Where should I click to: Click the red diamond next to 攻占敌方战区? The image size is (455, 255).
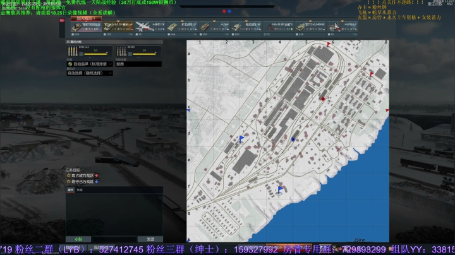[97, 175]
